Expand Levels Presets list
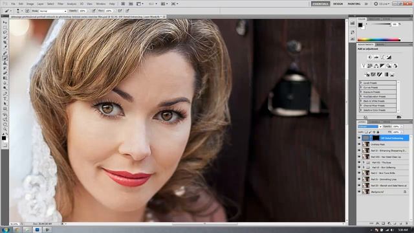Screen dimensions: 414x233 pos(361,83)
